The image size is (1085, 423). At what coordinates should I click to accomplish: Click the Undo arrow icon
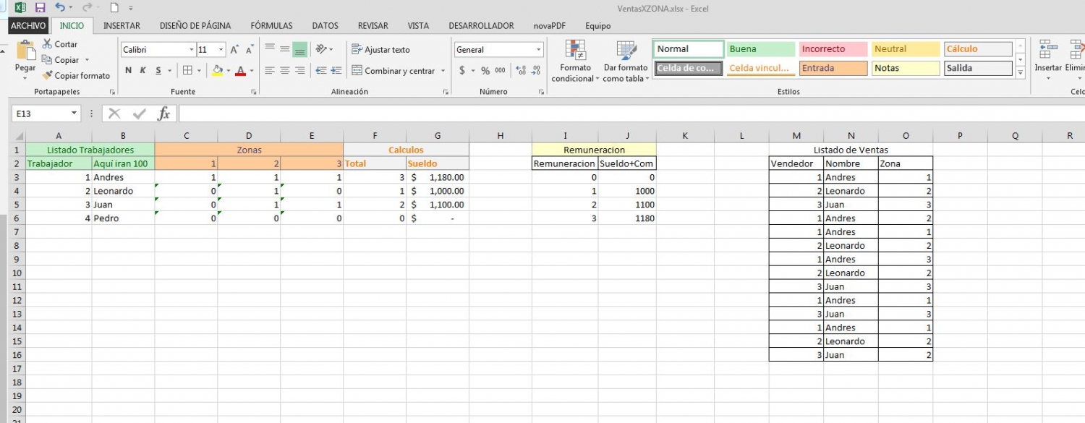pos(60,8)
